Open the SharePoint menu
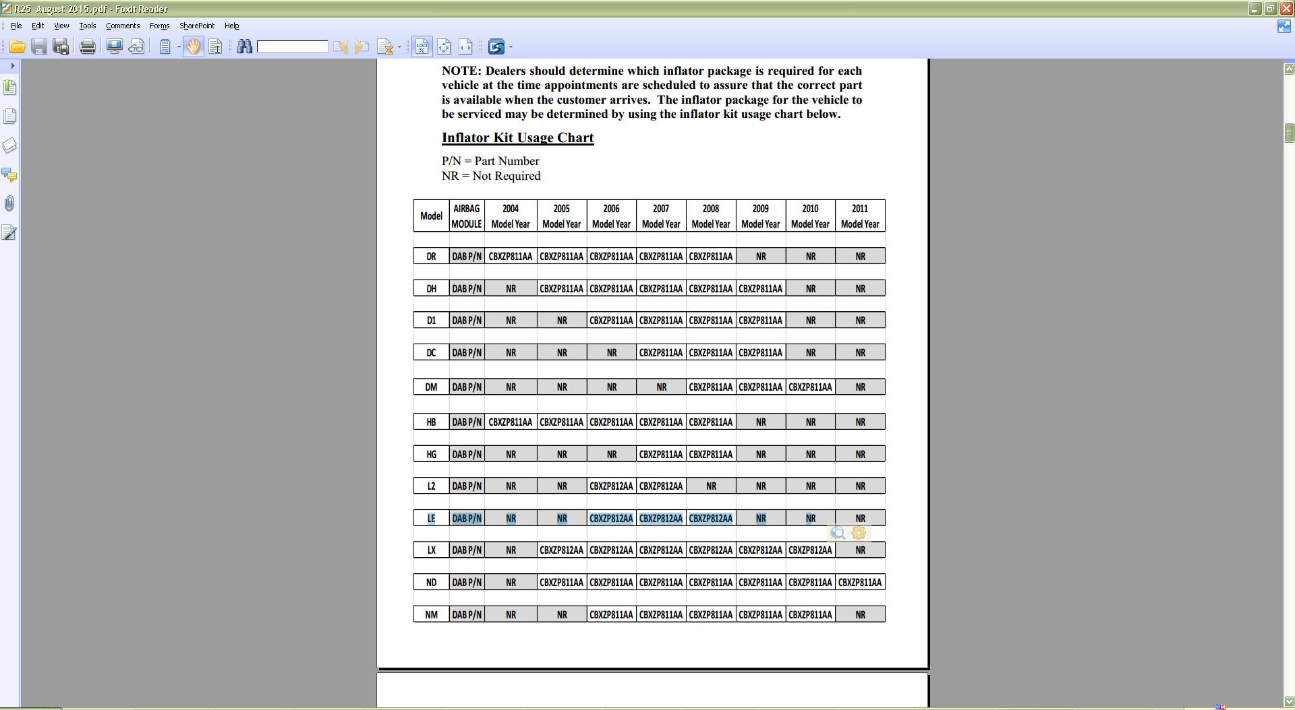1295x710 pixels. click(x=197, y=26)
